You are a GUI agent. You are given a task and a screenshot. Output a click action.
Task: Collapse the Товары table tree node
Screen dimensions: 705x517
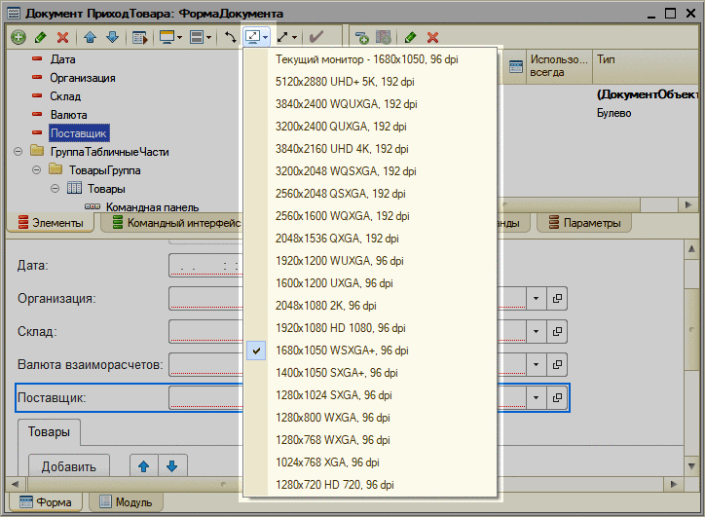click(55, 188)
